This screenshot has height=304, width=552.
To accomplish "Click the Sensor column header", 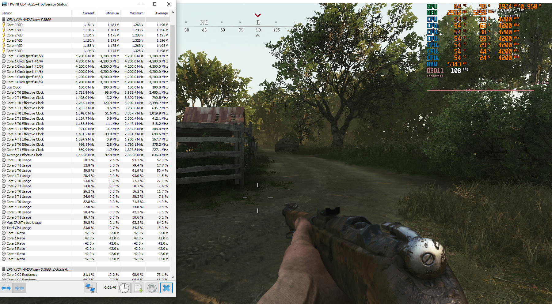I will (x=36, y=13).
